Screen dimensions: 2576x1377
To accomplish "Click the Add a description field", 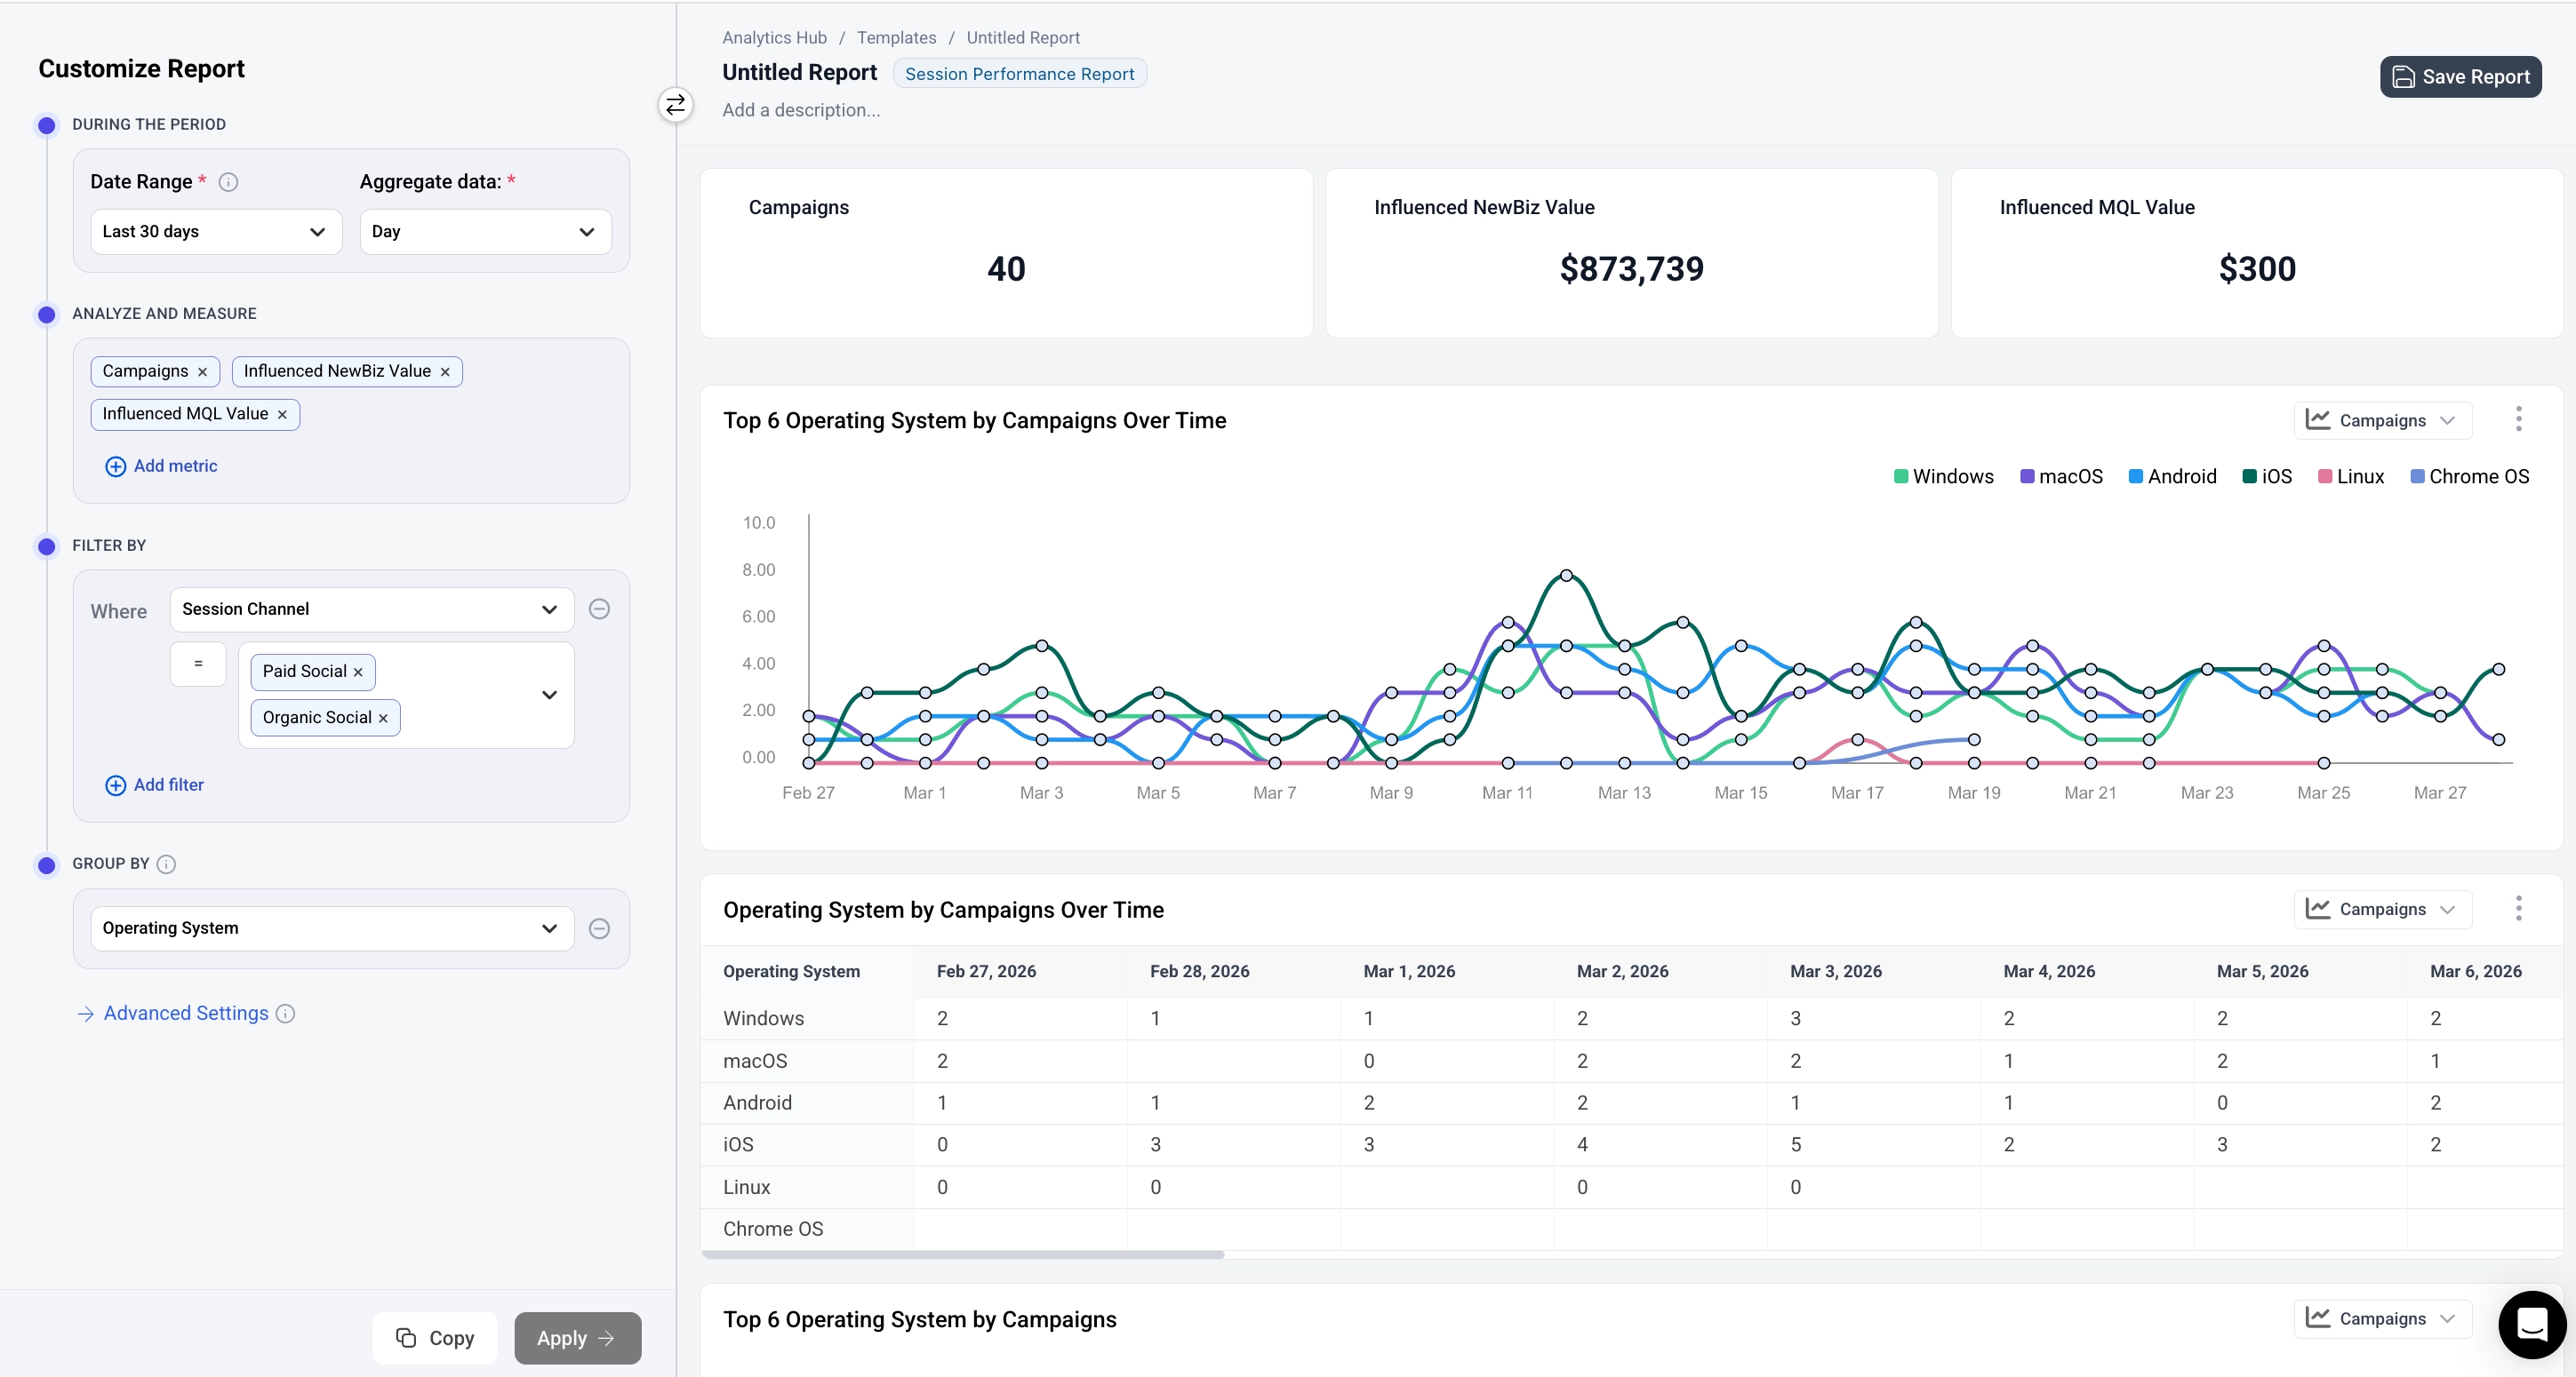I will (801, 110).
